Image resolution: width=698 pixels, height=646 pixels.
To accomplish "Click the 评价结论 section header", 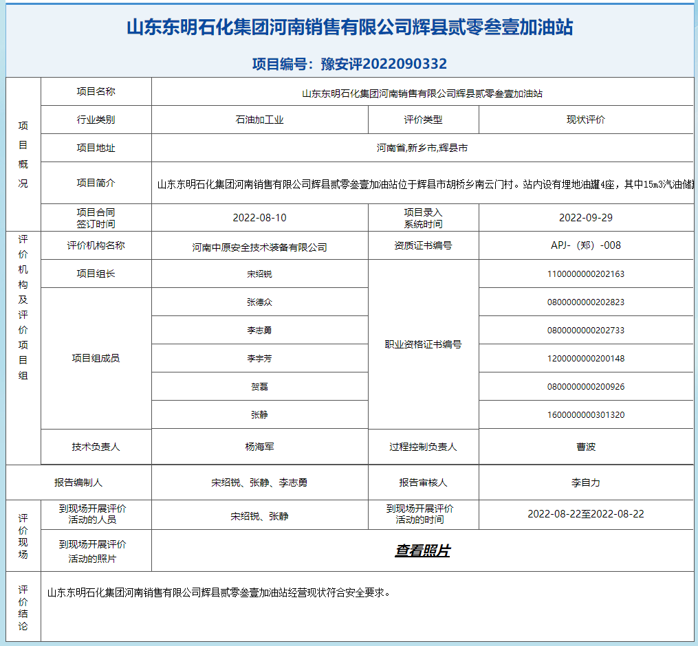I will tap(23, 608).
